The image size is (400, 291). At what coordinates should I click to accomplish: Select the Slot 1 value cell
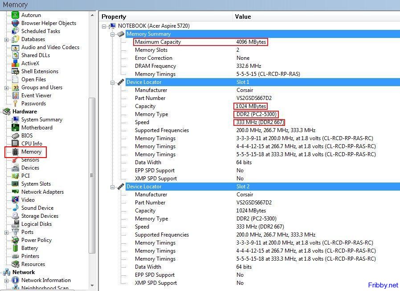tap(243, 82)
